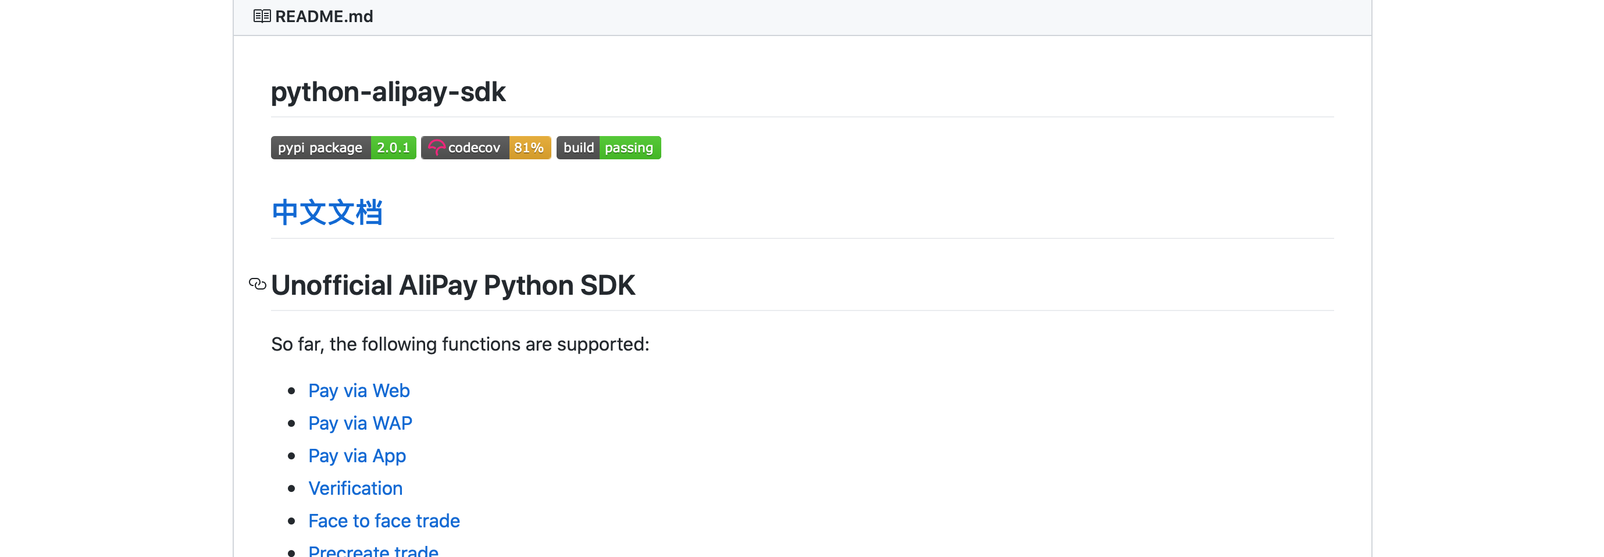Click the codecov umbrella logo

[436, 148]
